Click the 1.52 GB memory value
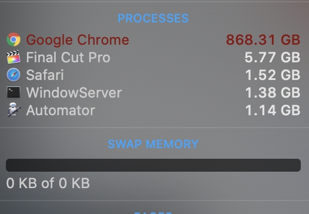This screenshot has height=214, width=309. coord(273,75)
